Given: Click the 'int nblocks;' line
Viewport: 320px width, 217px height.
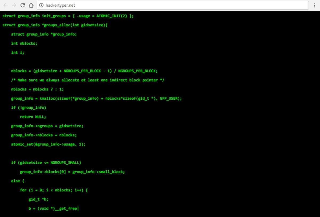Looking at the screenshot, I should click(x=24, y=43).
